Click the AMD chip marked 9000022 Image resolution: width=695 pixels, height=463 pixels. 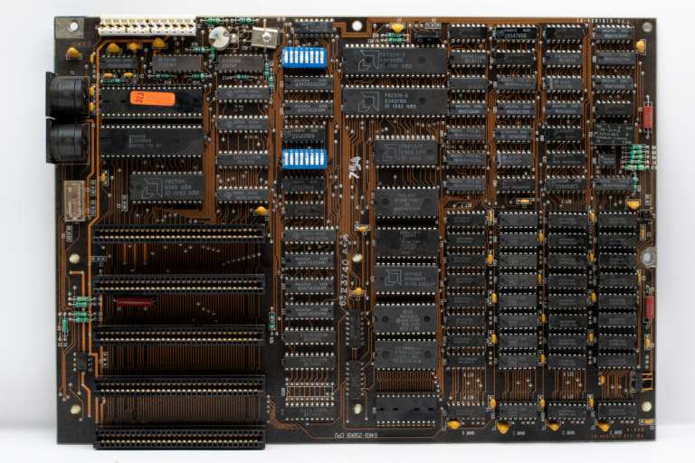[x=406, y=279]
